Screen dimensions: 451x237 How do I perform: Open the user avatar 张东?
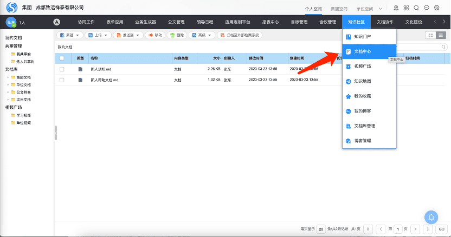click(x=11, y=22)
